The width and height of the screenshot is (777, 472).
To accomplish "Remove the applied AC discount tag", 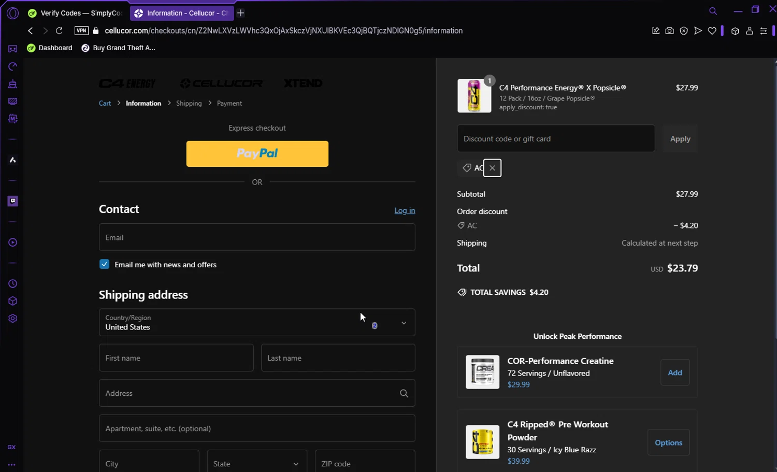I will pyautogui.click(x=492, y=168).
